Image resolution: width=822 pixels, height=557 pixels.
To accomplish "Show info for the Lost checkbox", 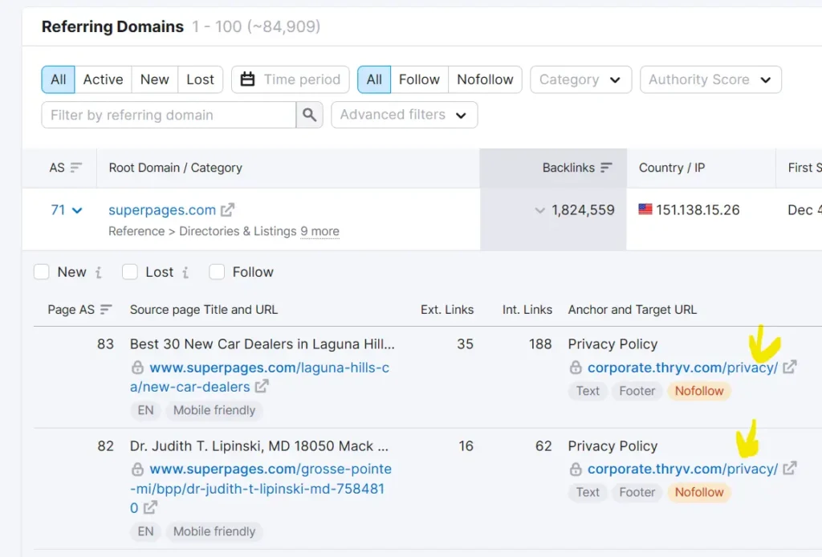I will point(185,272).
